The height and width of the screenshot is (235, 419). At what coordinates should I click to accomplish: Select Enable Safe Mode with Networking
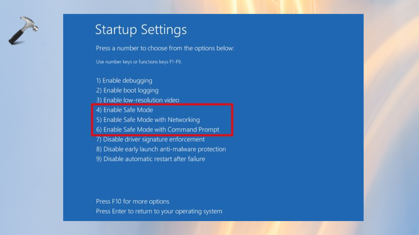point(148,119)
